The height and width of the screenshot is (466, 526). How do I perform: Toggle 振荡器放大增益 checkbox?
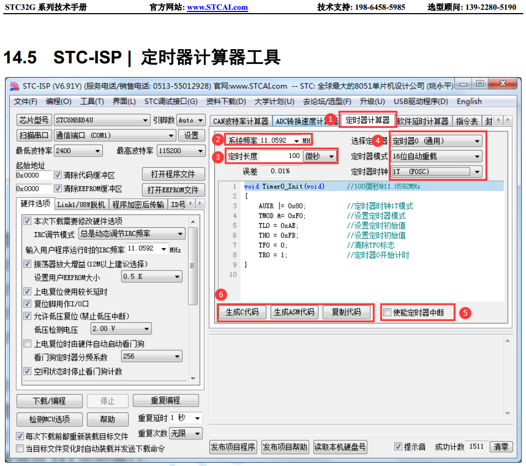pos(27,264)
